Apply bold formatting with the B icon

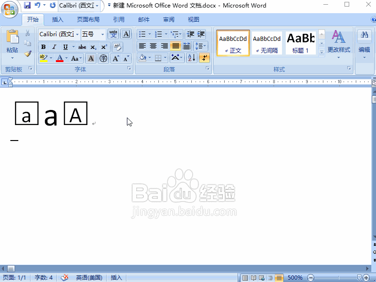43,47
